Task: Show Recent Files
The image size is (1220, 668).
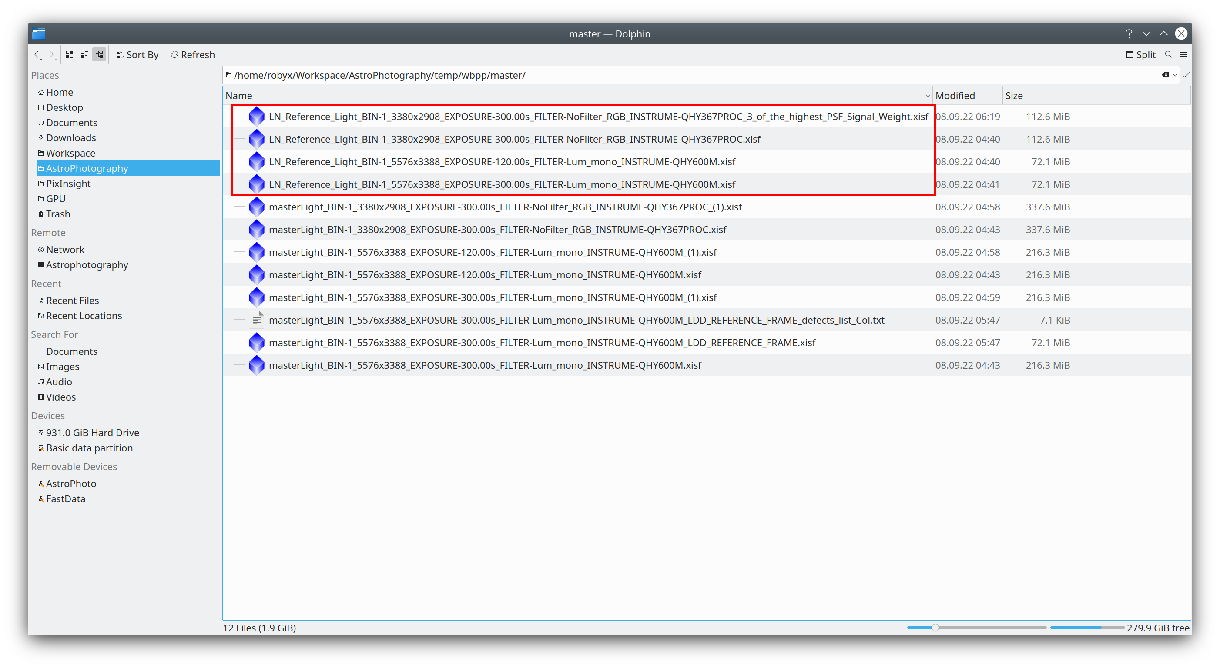Action: point(72,301)
